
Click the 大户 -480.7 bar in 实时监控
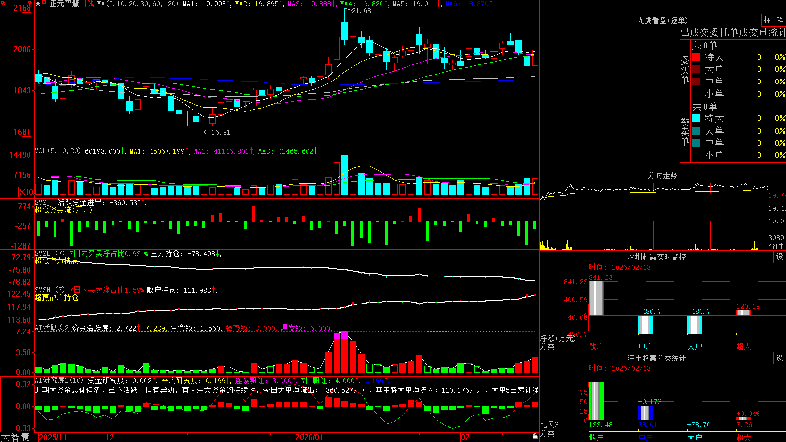pyautogui.click(x=695, y=325)
